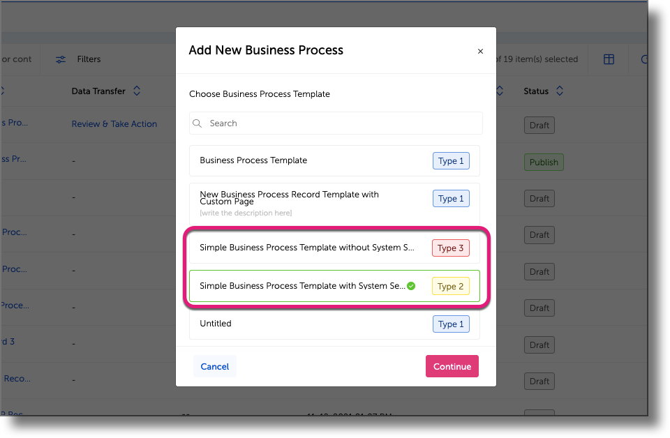Image resolution: width=670 pixels, height=438 pixels.
Task: Select the Business Process Template row
Action: [314, 160]
